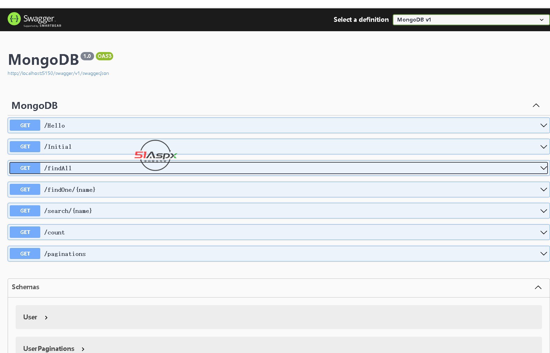Click the GET badge for /Initial

click(25, 147)
